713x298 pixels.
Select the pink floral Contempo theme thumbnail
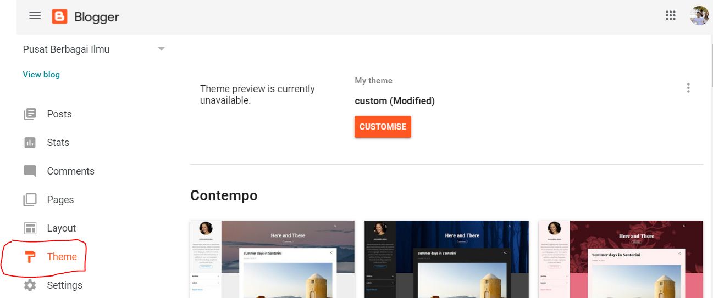pos(621,259)
